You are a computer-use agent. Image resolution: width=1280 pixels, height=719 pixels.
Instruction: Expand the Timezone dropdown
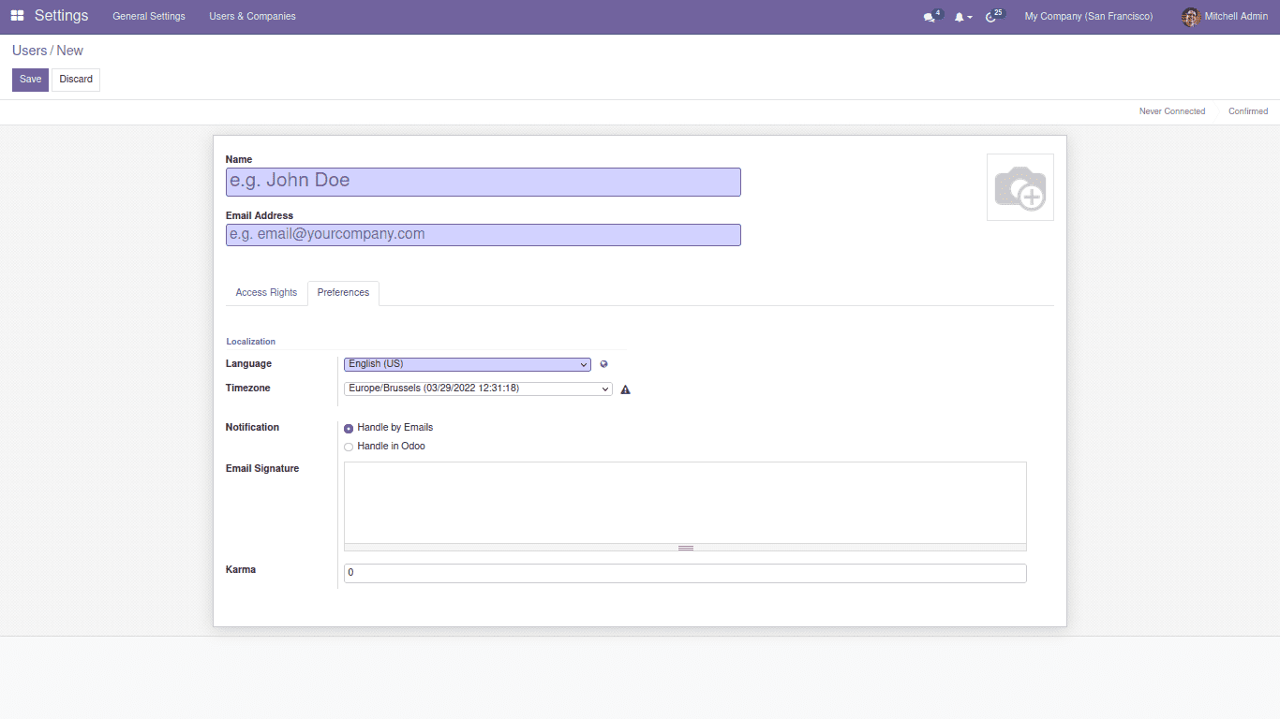(x=477, y=389)
